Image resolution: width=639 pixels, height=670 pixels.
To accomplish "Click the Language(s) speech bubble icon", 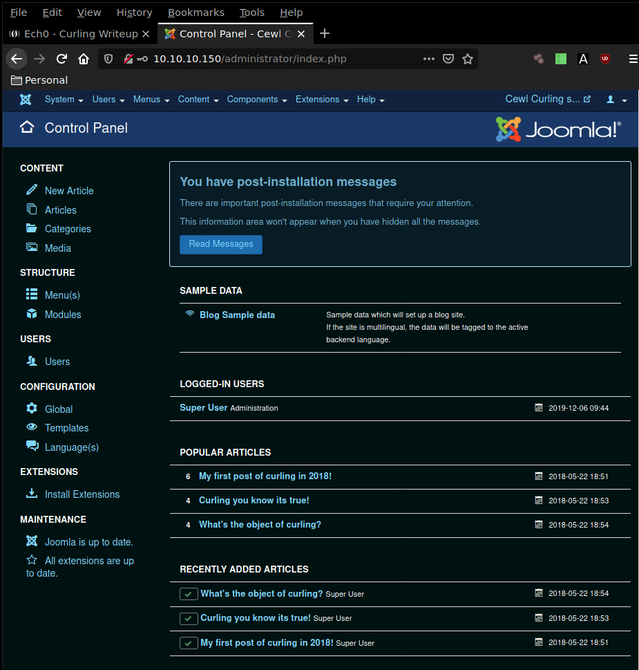I will pyautogui.click(x=32, y=446).
